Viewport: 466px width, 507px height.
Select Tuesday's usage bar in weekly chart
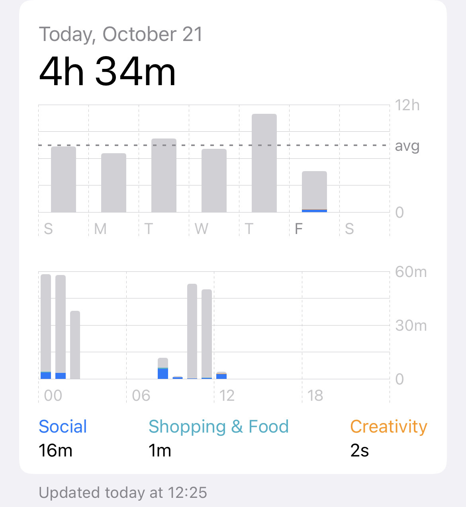[x=164, y=175]
